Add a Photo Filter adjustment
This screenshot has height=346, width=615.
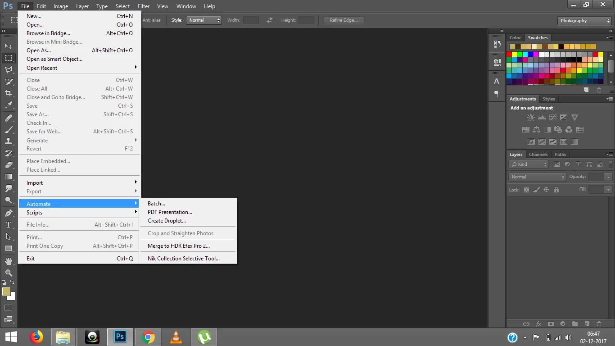(558, 130)
